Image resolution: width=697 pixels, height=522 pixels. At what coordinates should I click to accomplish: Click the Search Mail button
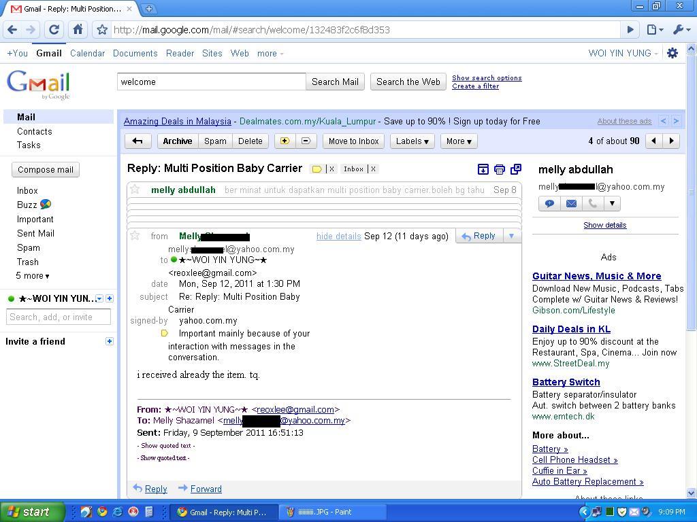(x=335, y=82)
